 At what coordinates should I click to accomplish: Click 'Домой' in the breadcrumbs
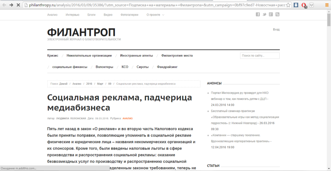tap(63, 84)
